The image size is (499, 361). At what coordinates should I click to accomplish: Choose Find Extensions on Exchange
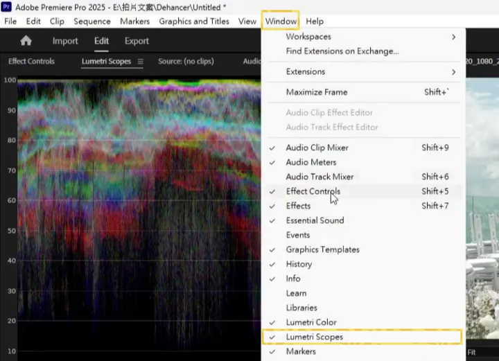[342, 51]
